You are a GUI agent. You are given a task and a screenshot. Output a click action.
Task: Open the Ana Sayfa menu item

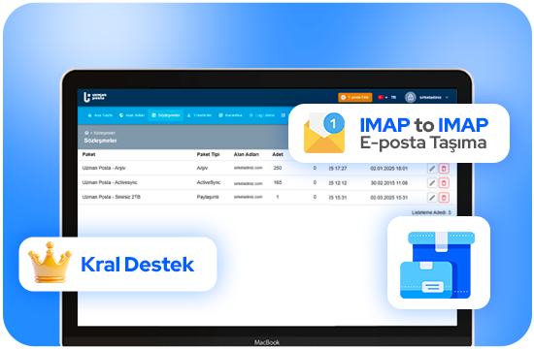[100, 115]
